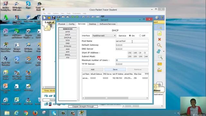Click the Maximum number of Users field
The width and height of the screenshot is (206, 116).
coord(132,60)
